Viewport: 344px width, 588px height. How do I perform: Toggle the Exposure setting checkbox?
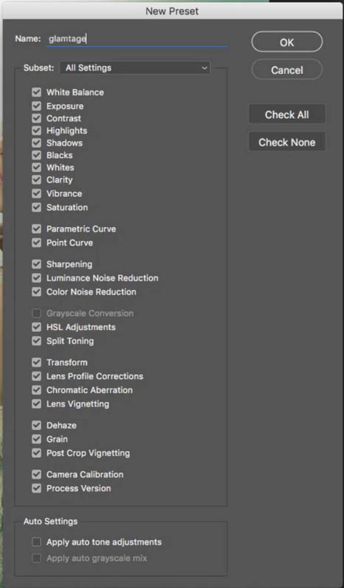point(37,106)
